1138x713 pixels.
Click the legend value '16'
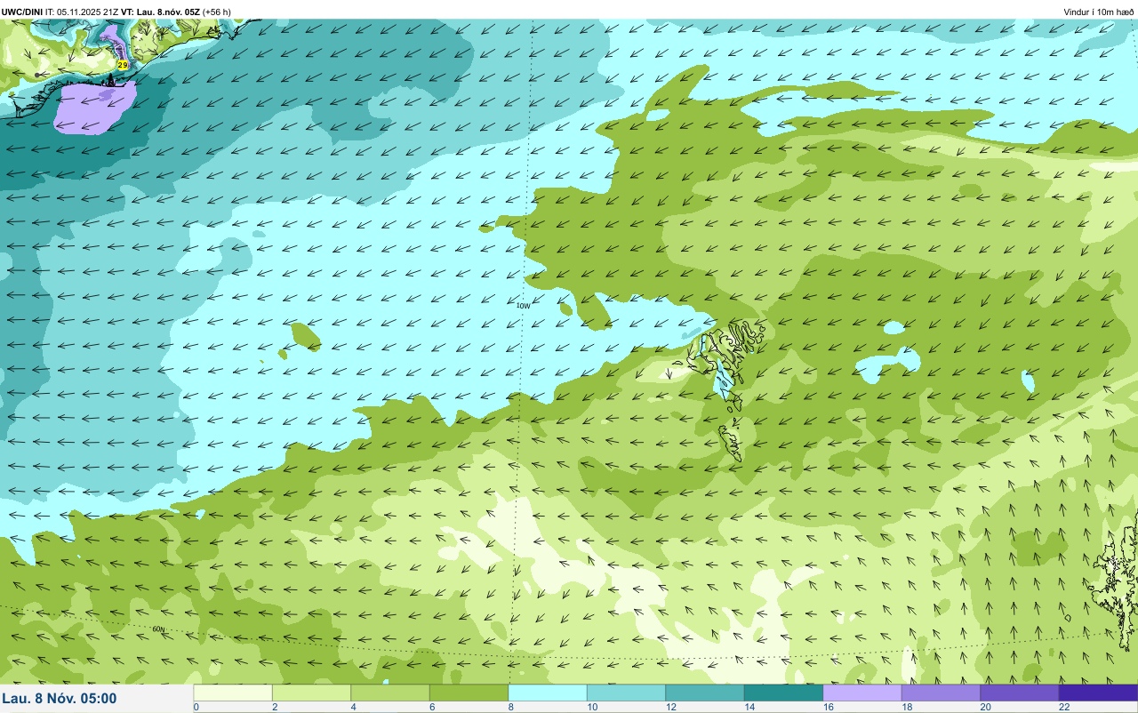[x=827, y=707]
